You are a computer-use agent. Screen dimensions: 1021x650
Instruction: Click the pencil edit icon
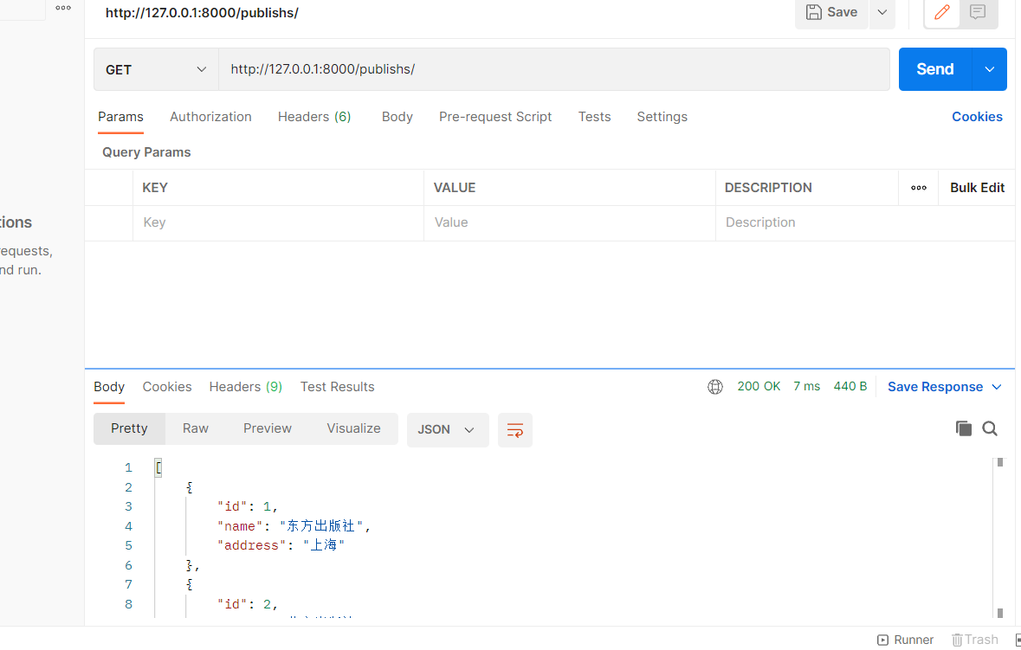coord(942,12)
